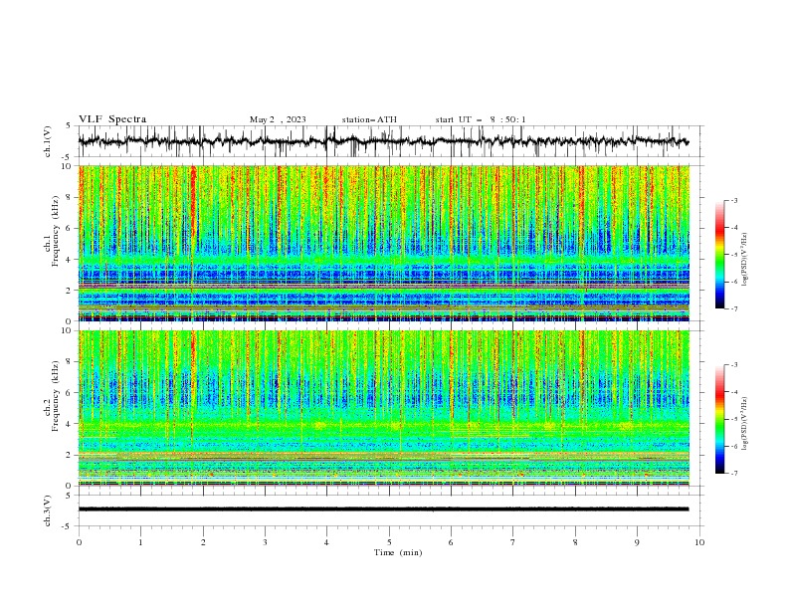
Task: Click the 'VLF Spectra' title text
Action: pos(112,119)
